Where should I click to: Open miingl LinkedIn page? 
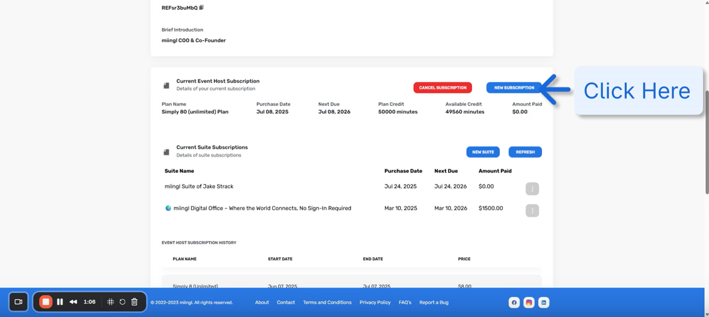click(x=543, y=303)
